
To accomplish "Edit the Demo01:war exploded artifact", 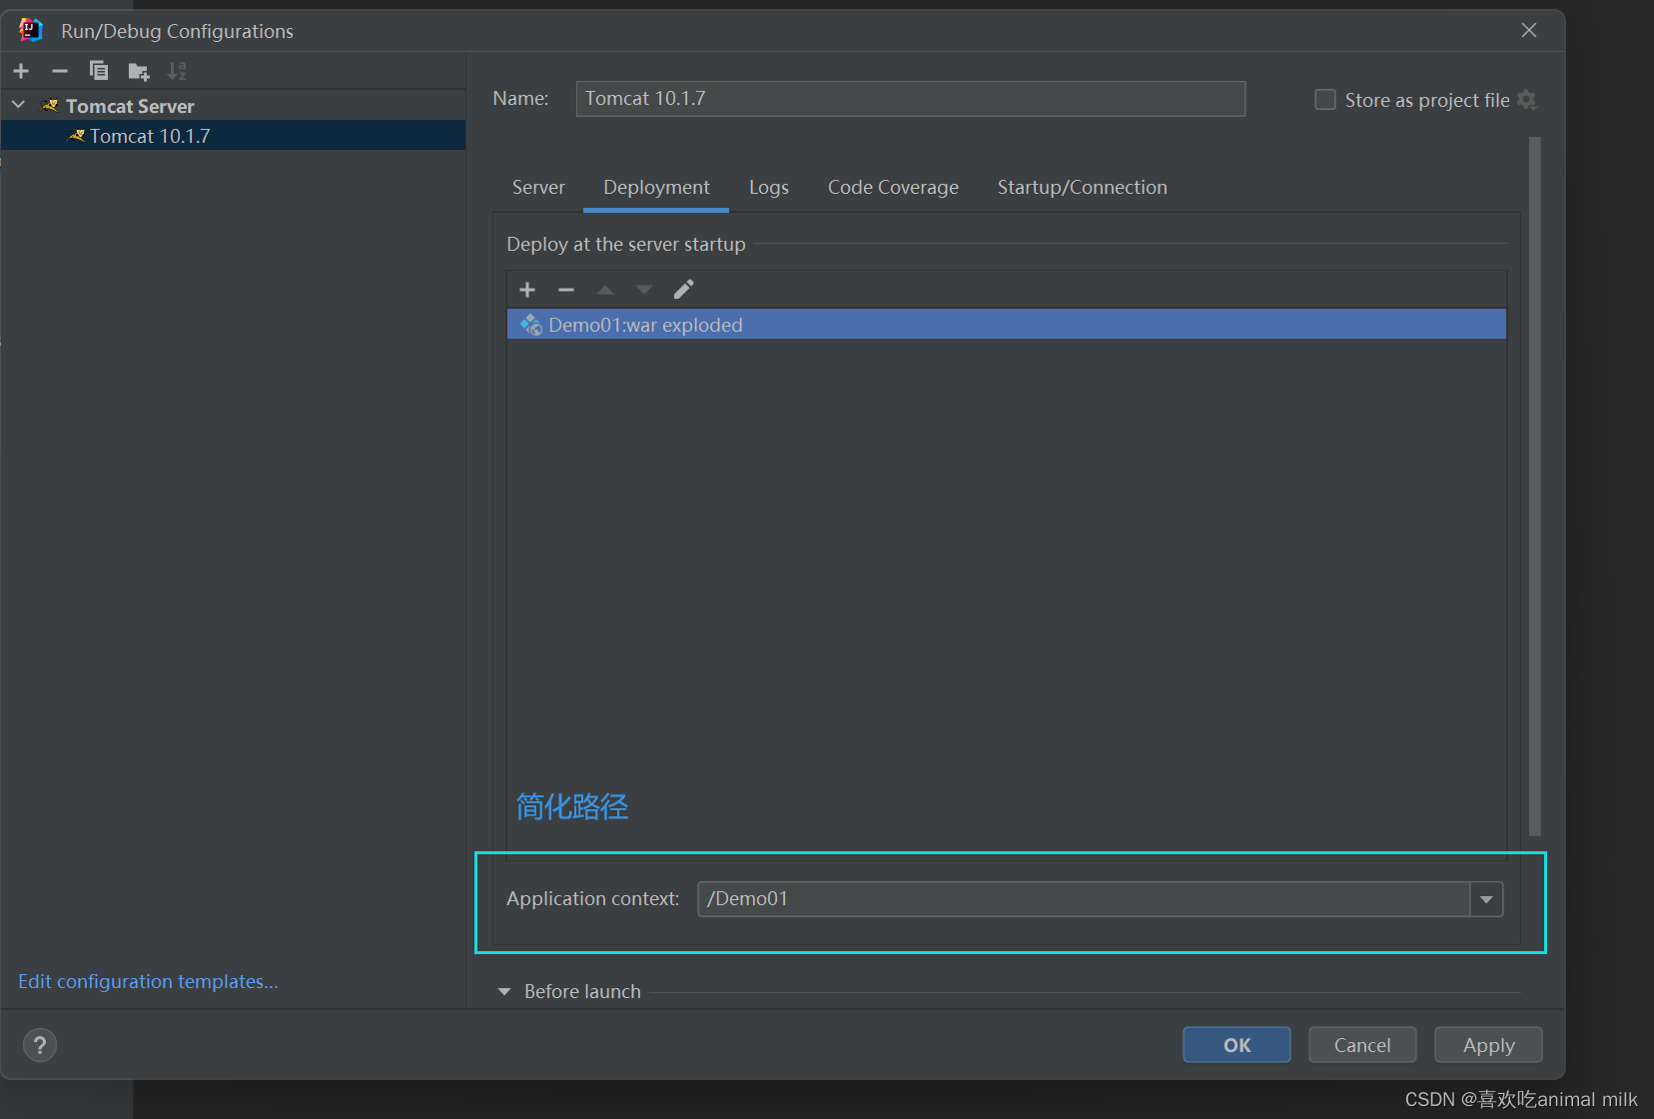I will 683,289.
